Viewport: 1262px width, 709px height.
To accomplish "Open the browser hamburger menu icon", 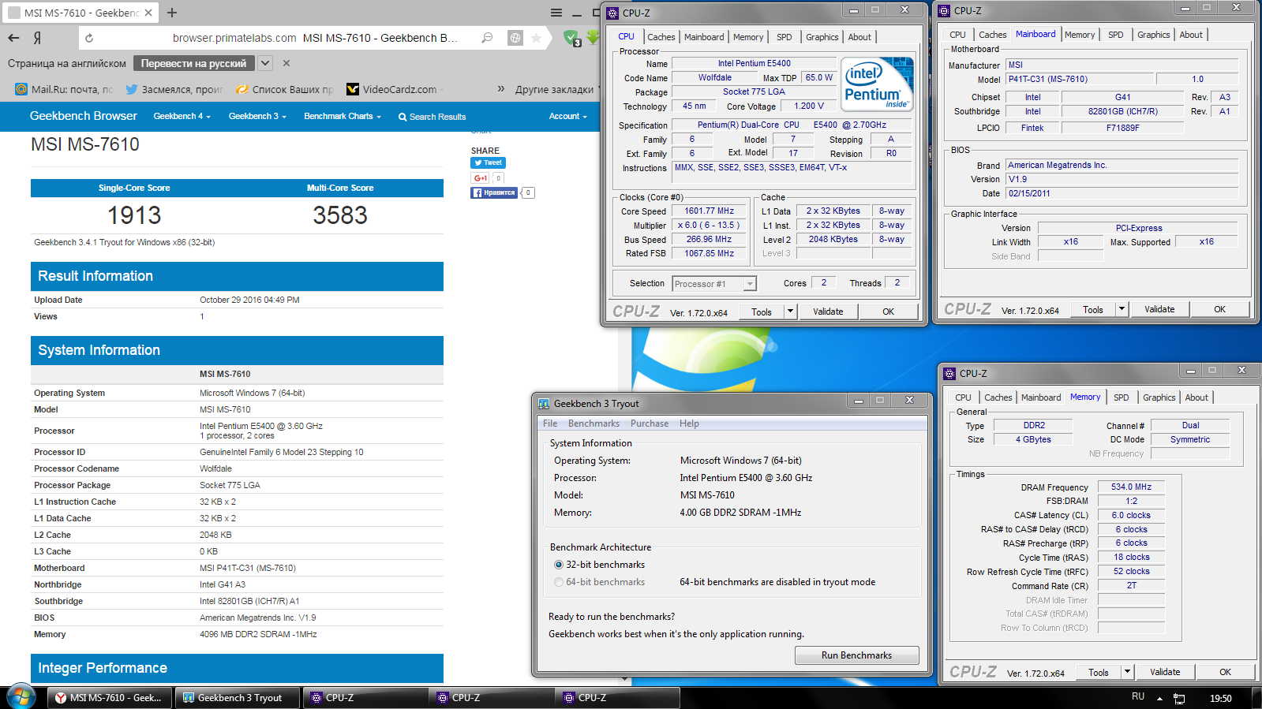I will tap(556, 13).
